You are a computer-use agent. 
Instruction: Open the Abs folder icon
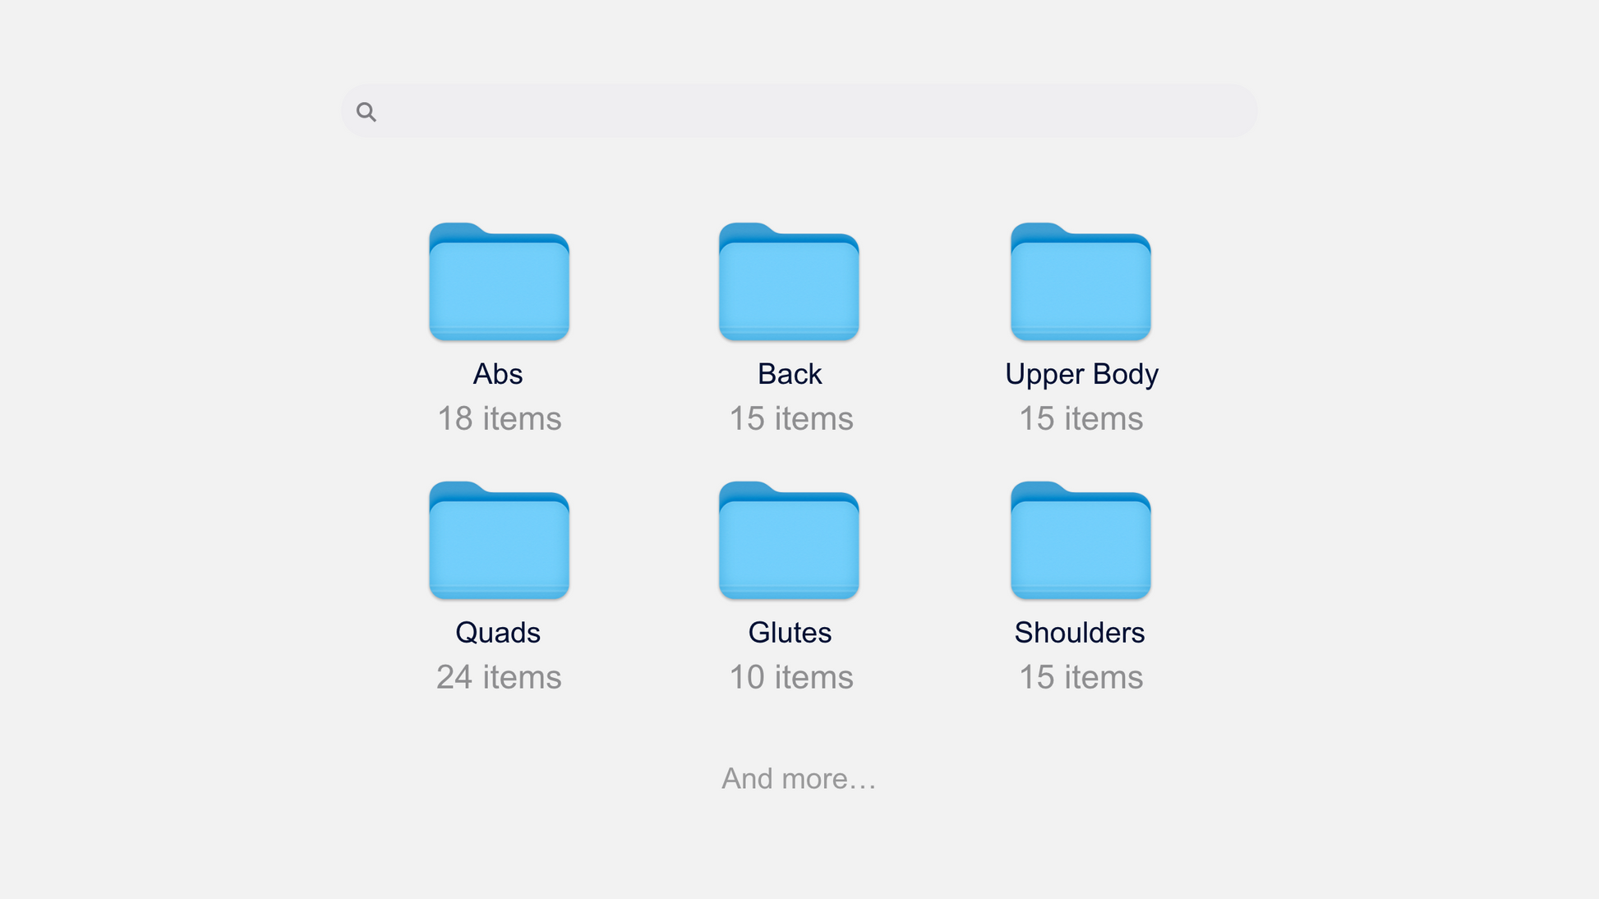click(499, 283)
